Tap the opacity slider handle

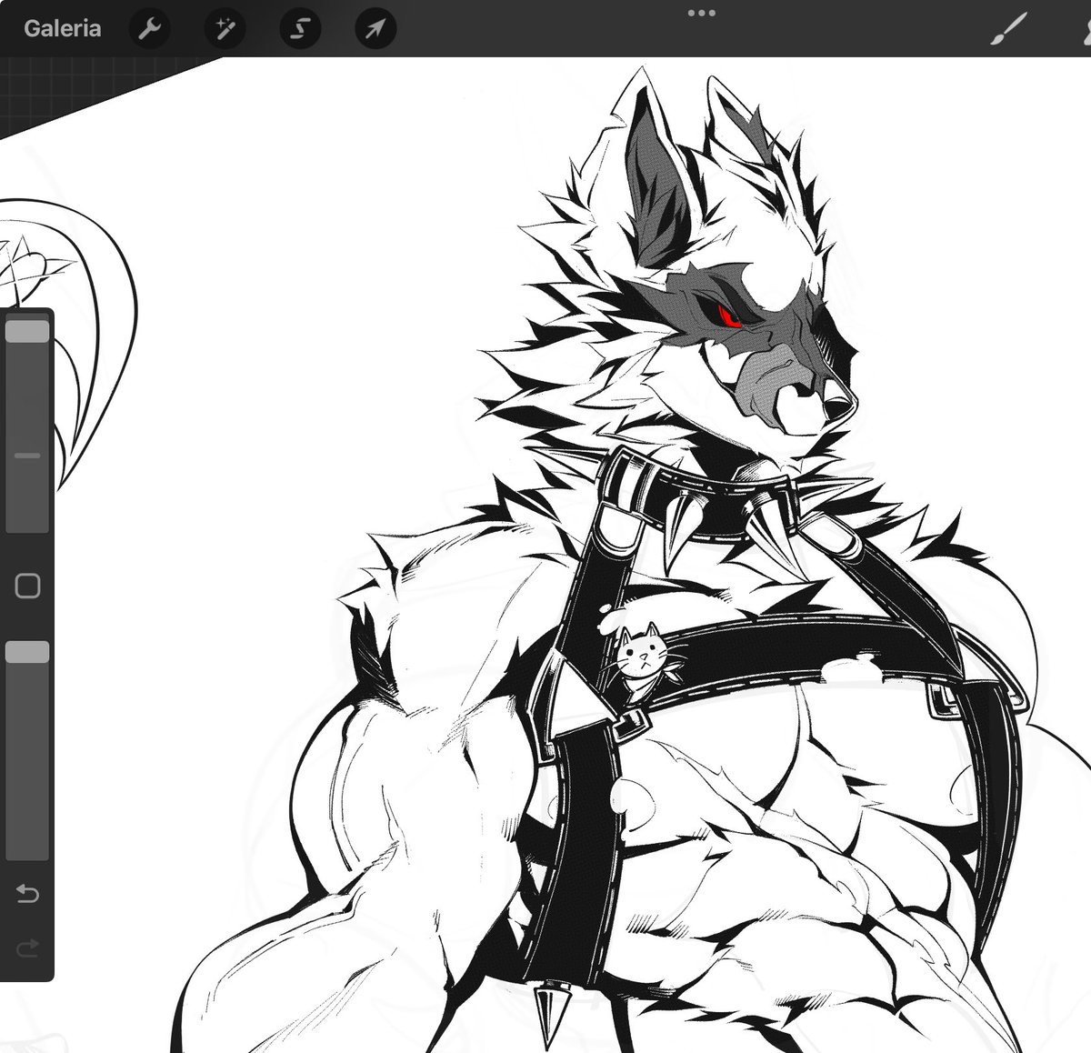click(27, 651)
